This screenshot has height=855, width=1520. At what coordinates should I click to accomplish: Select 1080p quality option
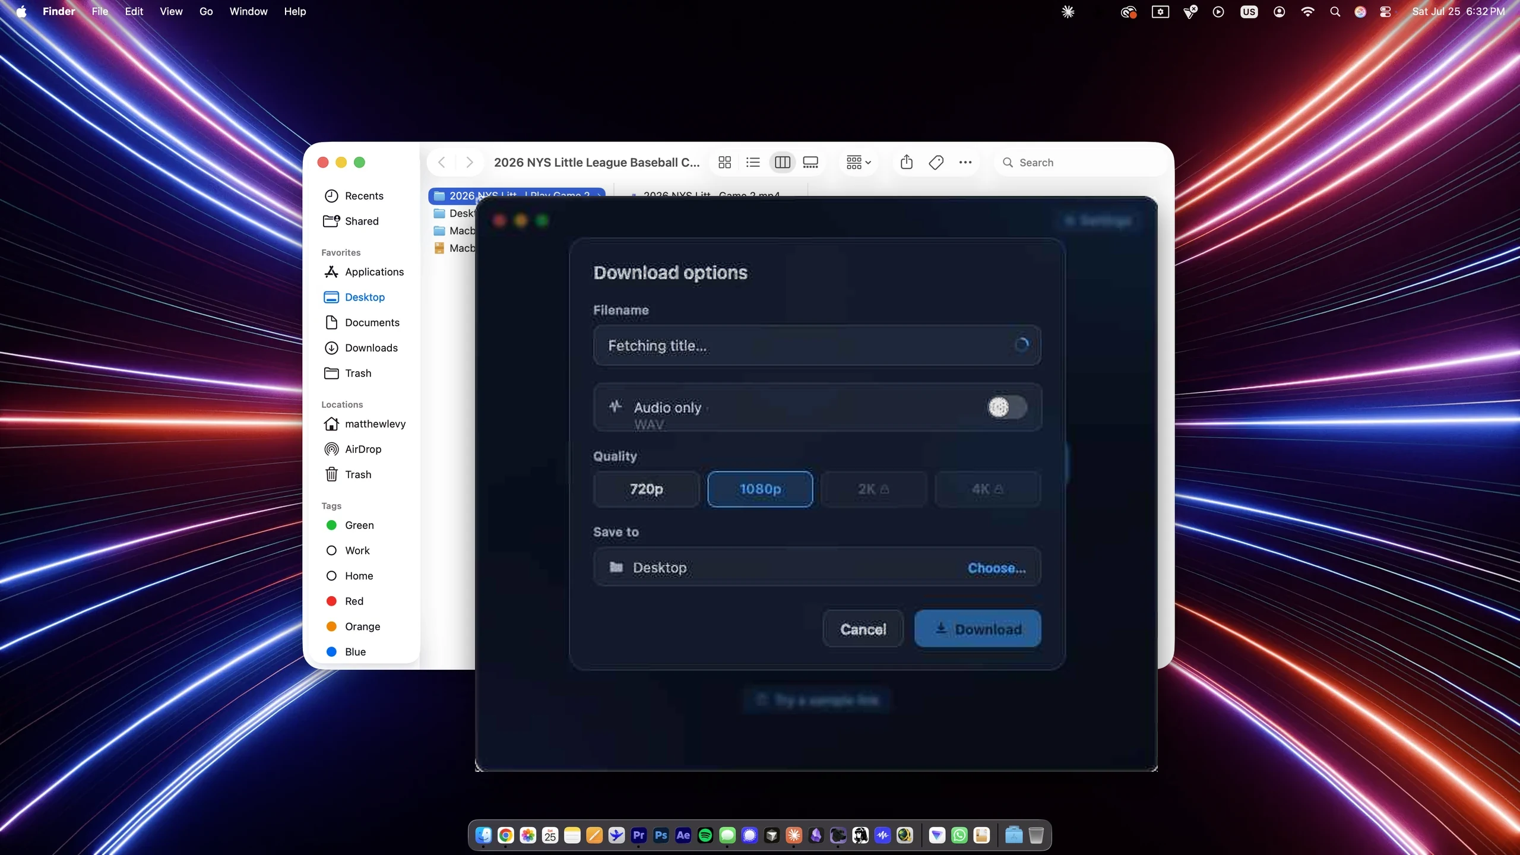click(760, 489)
